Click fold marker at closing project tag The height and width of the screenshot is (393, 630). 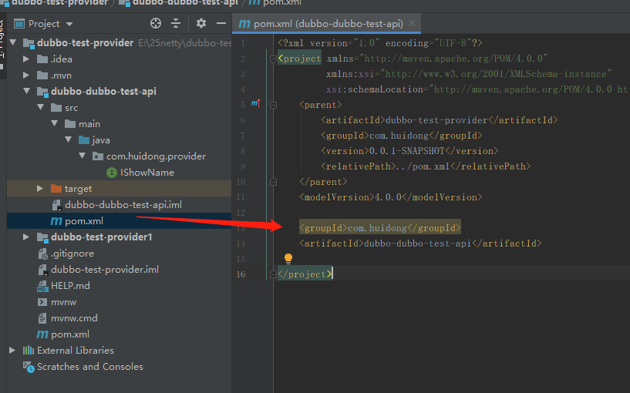click(x=273, y=274)
